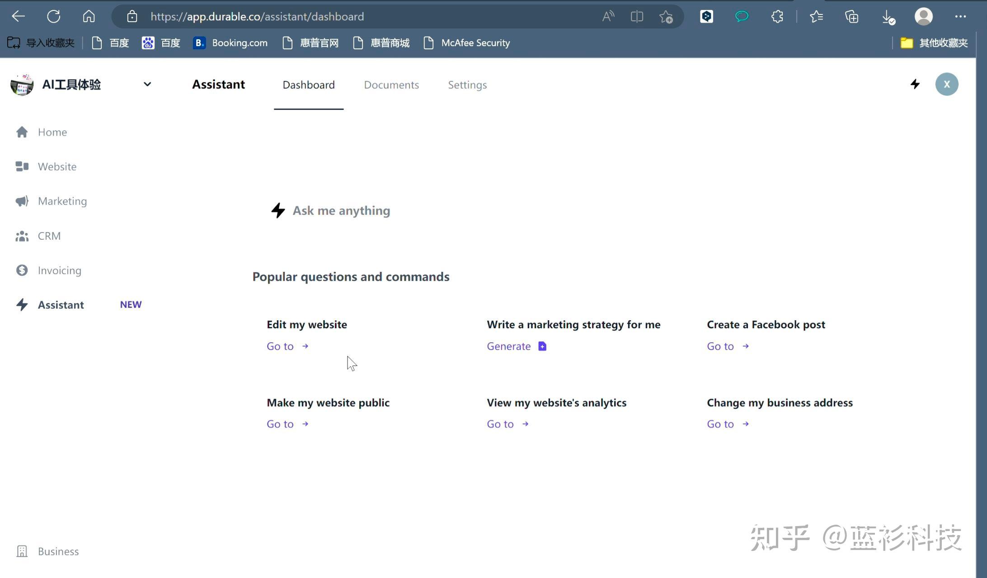Expand the AI工具体验 business dropdown chevron
Image resolution: width=987 pixels, height=578 pixels.
147,84
